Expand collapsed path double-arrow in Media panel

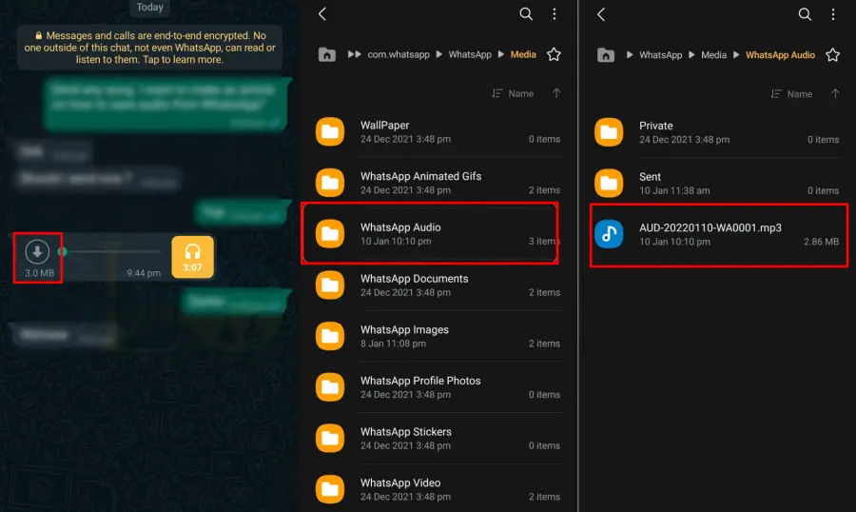(x=355, y=54)
